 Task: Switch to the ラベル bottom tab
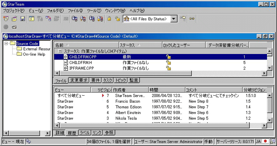coord(85,133)
